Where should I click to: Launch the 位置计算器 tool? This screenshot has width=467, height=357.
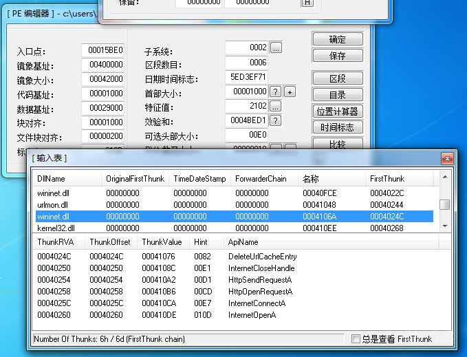[x=338, y=111]
